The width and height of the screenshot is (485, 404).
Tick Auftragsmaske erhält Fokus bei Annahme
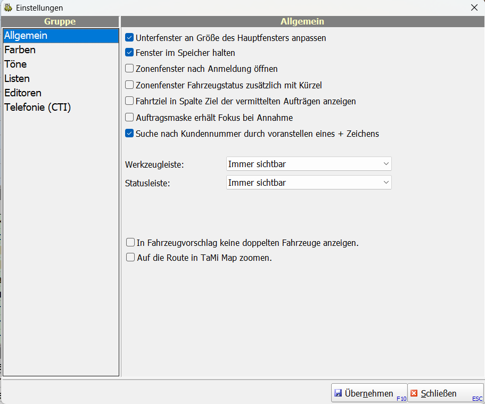129,118
